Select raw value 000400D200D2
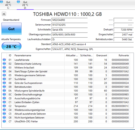This screenshot has width=135, height=130. [x=120, y=68]
